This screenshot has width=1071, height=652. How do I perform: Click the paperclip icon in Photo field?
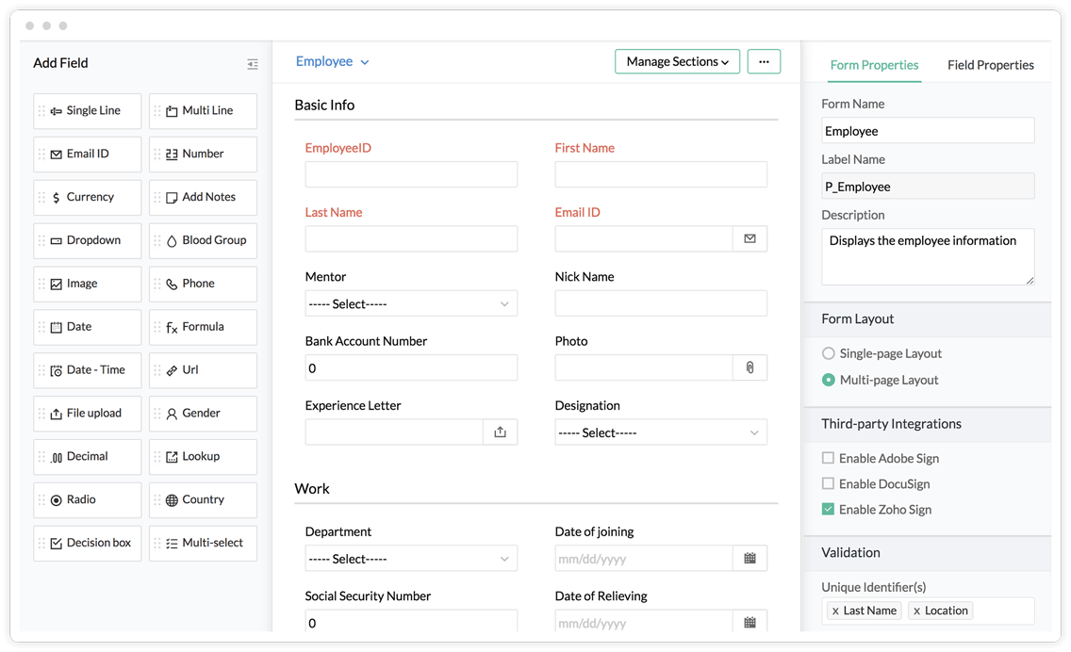tap(750, 367)
